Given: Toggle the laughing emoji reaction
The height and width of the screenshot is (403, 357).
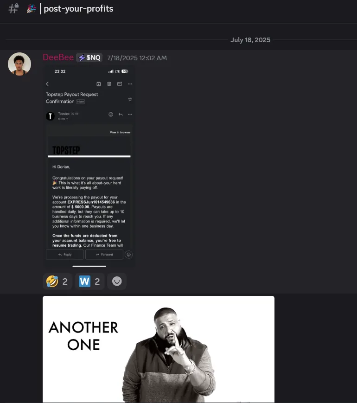Looking at the screenshot, I should click(57, 281).
